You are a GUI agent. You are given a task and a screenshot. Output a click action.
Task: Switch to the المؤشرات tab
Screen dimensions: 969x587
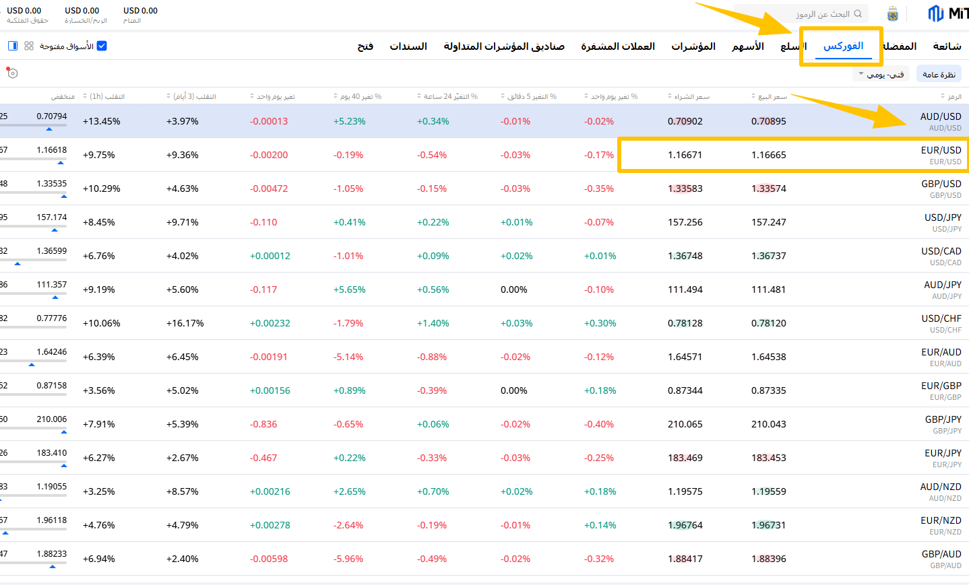point(693,46)
